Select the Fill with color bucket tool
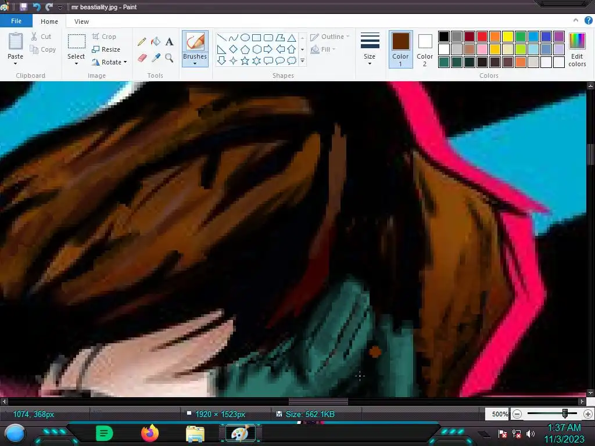595x446 pixels. 156,42
